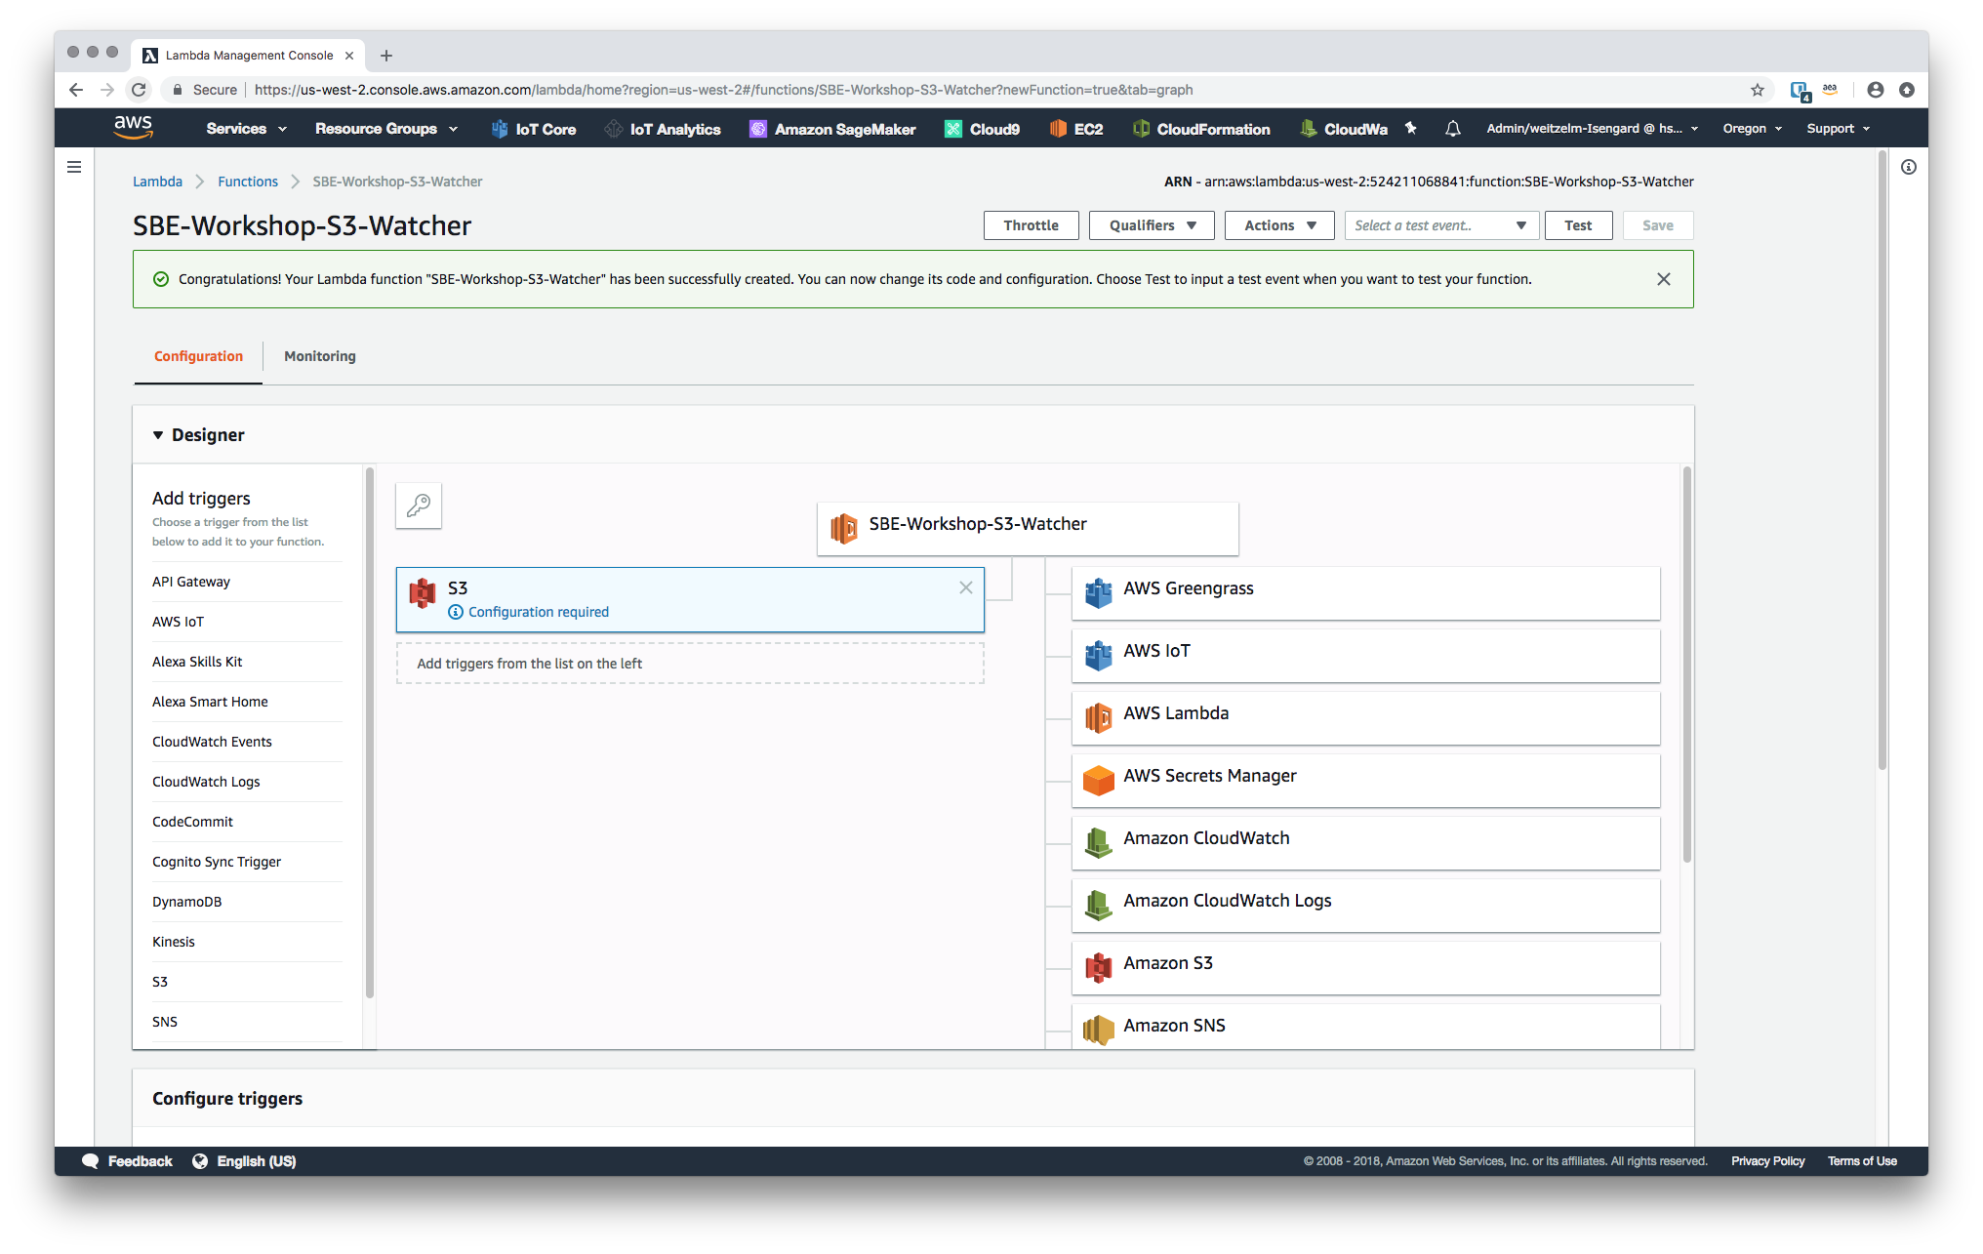
Task: Click the Feedback link in footer
Action: 128,1161
